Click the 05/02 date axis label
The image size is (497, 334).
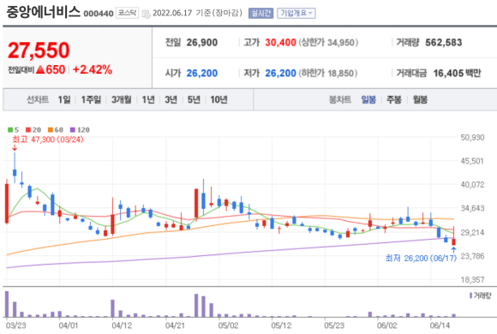pos(228,325)
